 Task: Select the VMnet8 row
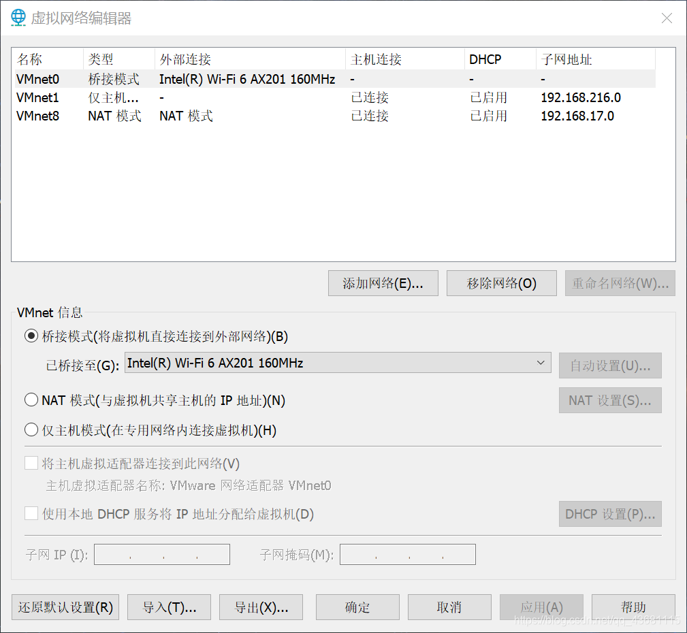pos(335,116)
